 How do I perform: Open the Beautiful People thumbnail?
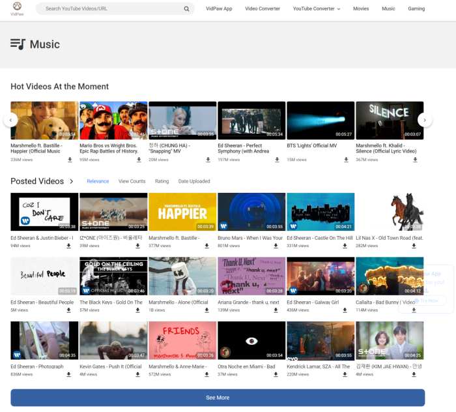pos(44,276)
